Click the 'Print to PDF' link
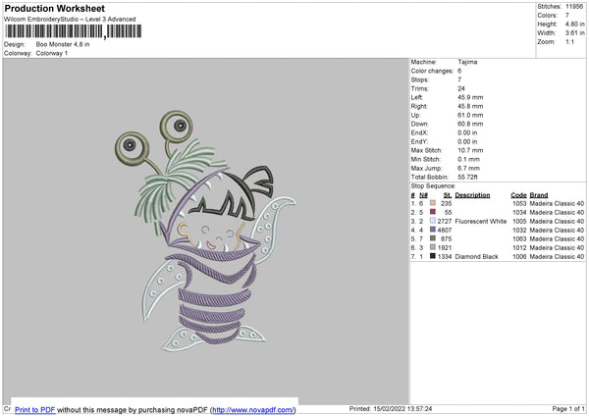 35,409
